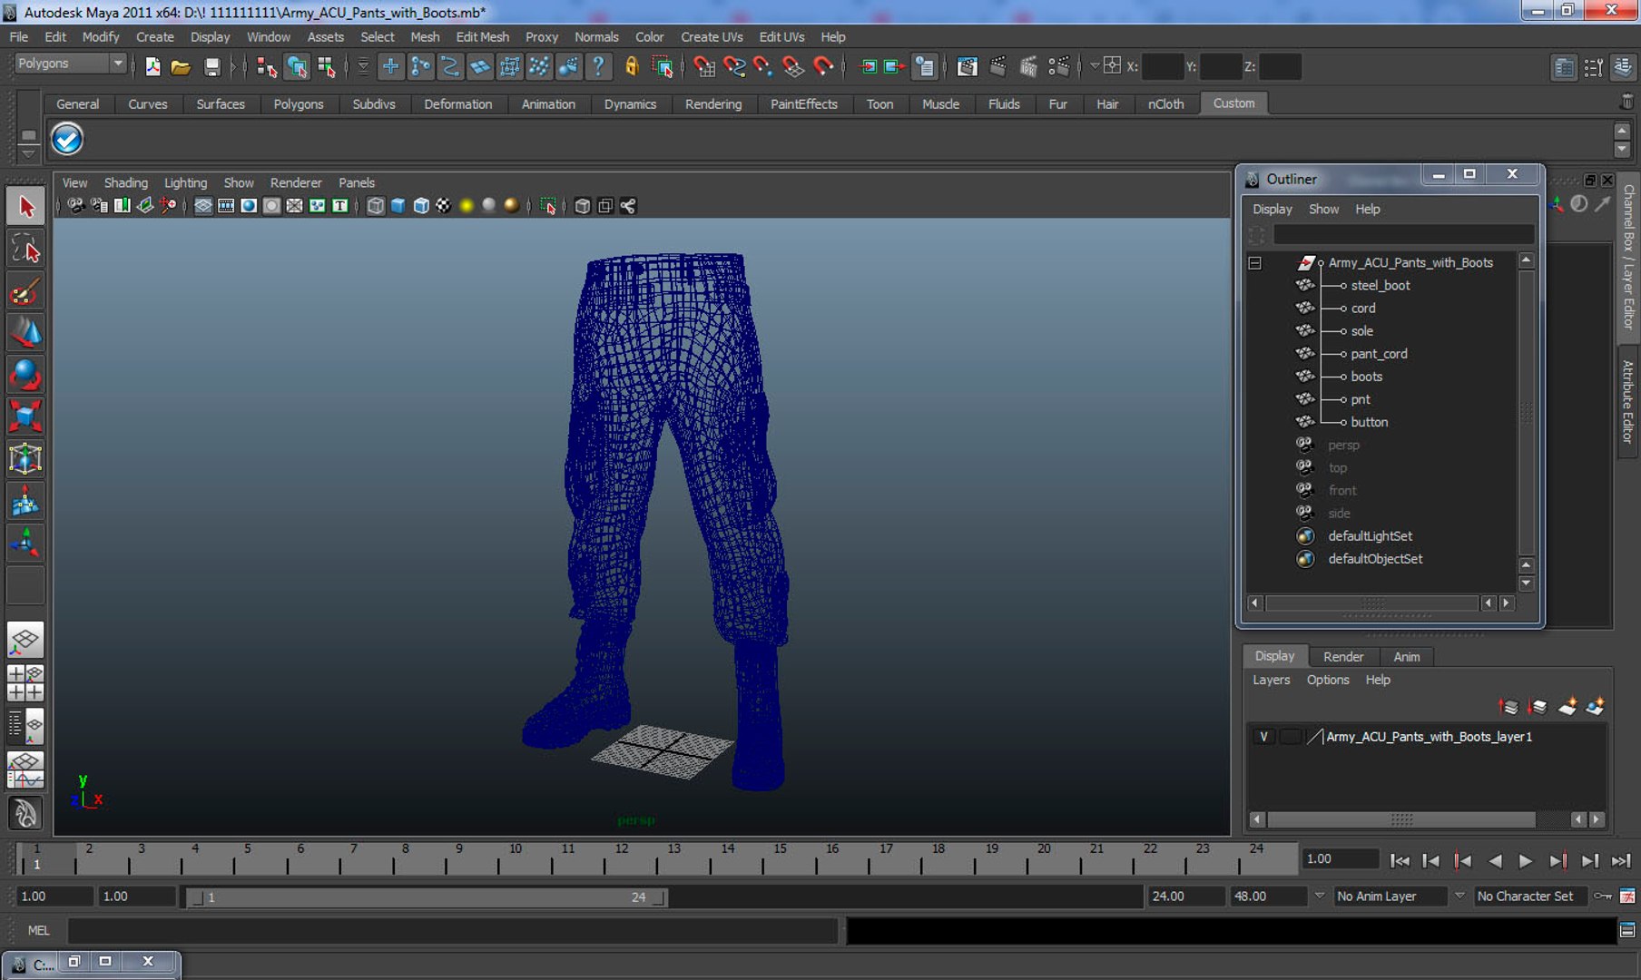
Task: Switch to four view layout
Action: coord(25,683)
